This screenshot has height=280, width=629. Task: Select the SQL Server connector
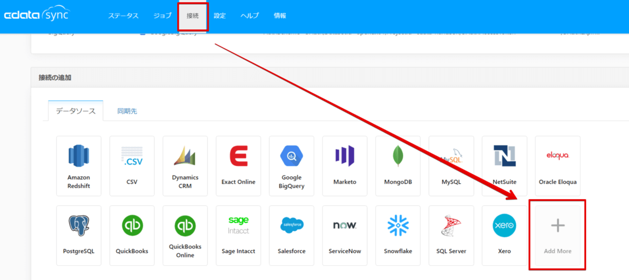tap(451, 235)
